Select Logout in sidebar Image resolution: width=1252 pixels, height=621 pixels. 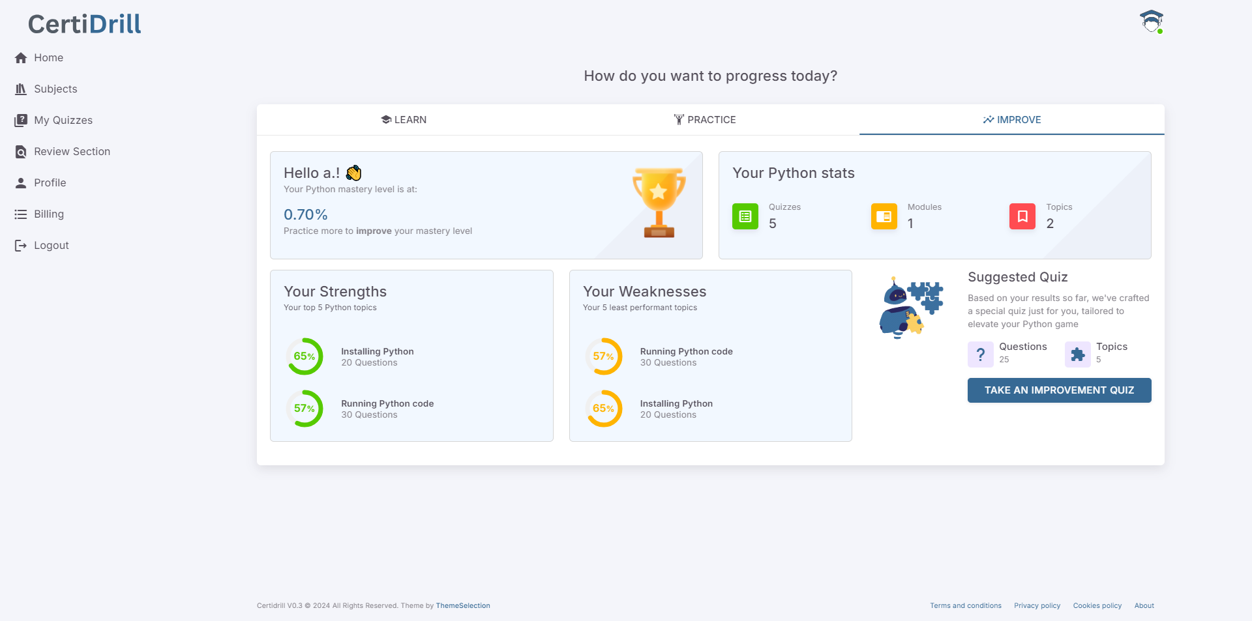(52, 246)
